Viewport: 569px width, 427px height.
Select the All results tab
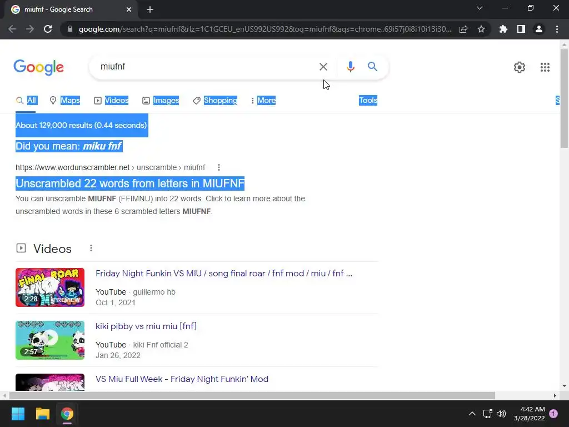coord(26,101)
